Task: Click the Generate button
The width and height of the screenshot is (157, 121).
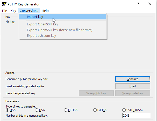Action: point(133,79)
